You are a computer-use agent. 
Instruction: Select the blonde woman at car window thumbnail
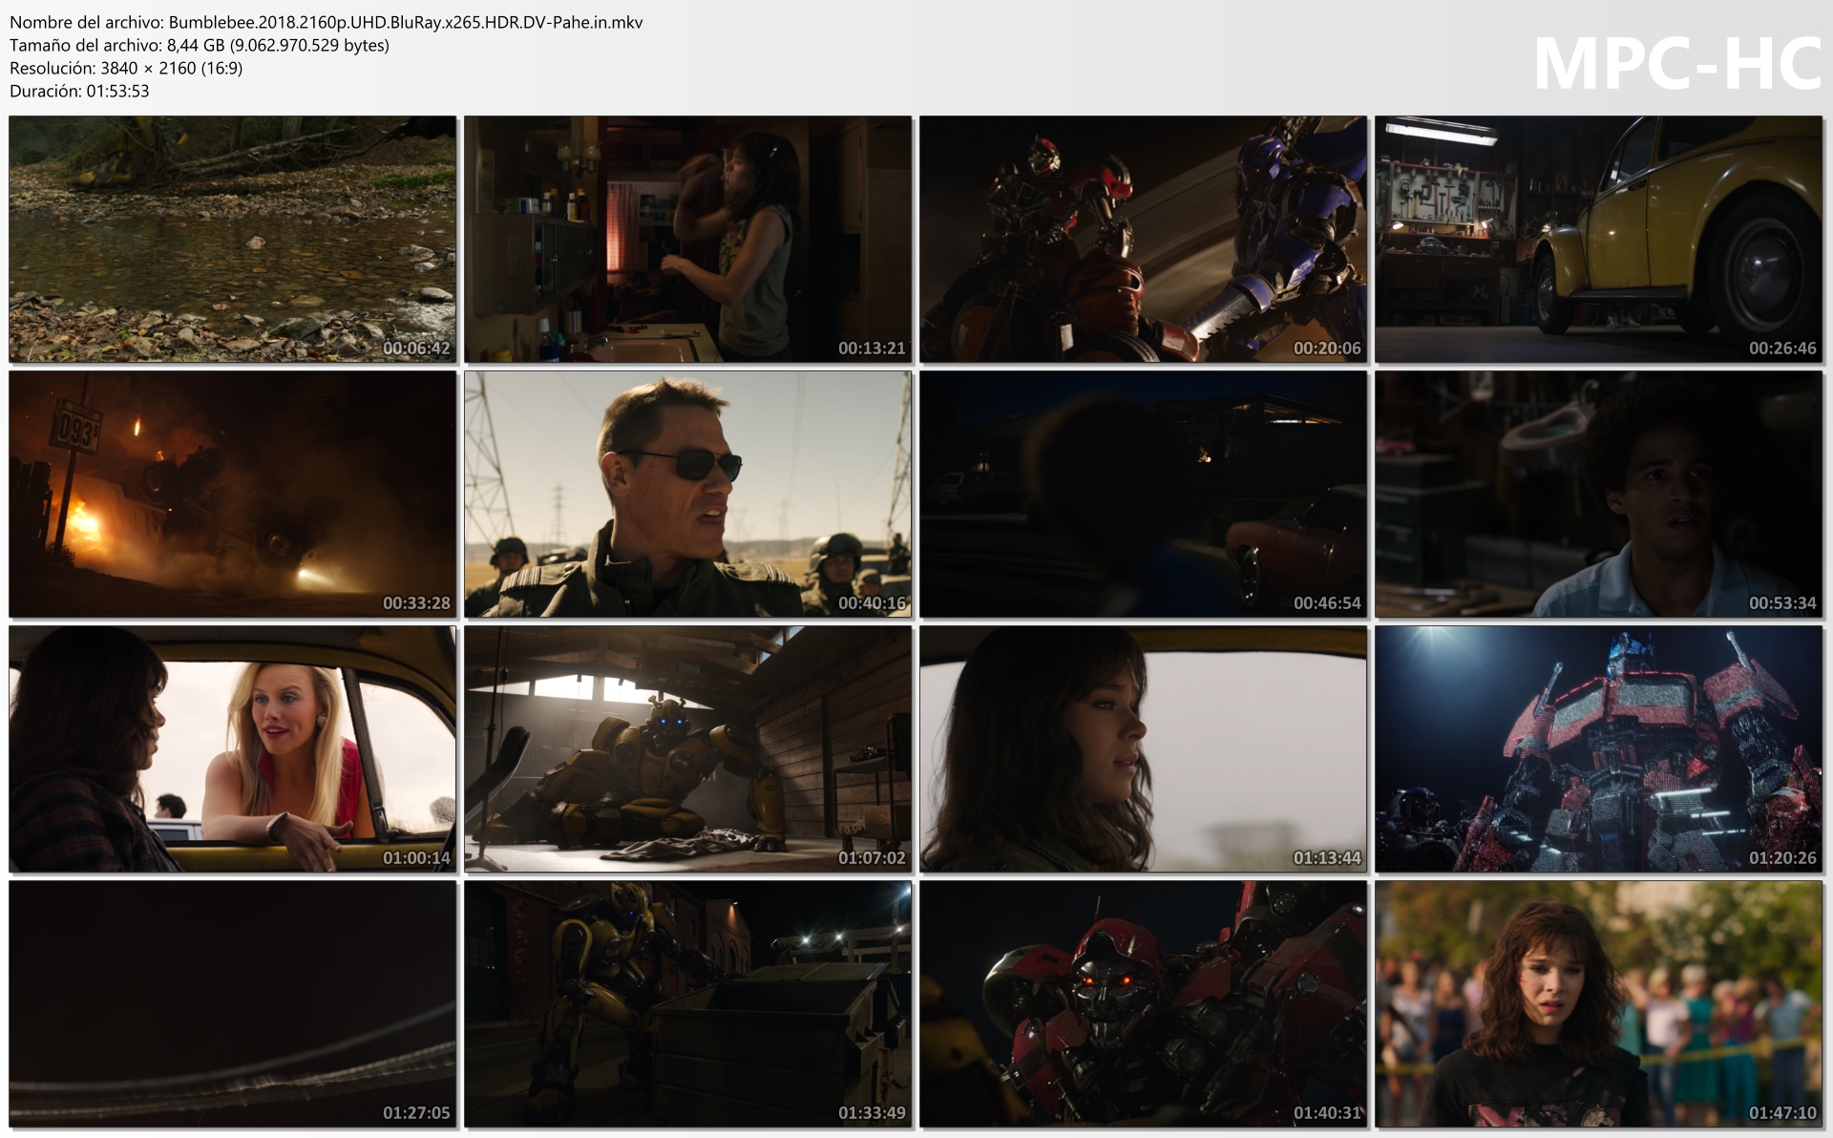(232, 748)
